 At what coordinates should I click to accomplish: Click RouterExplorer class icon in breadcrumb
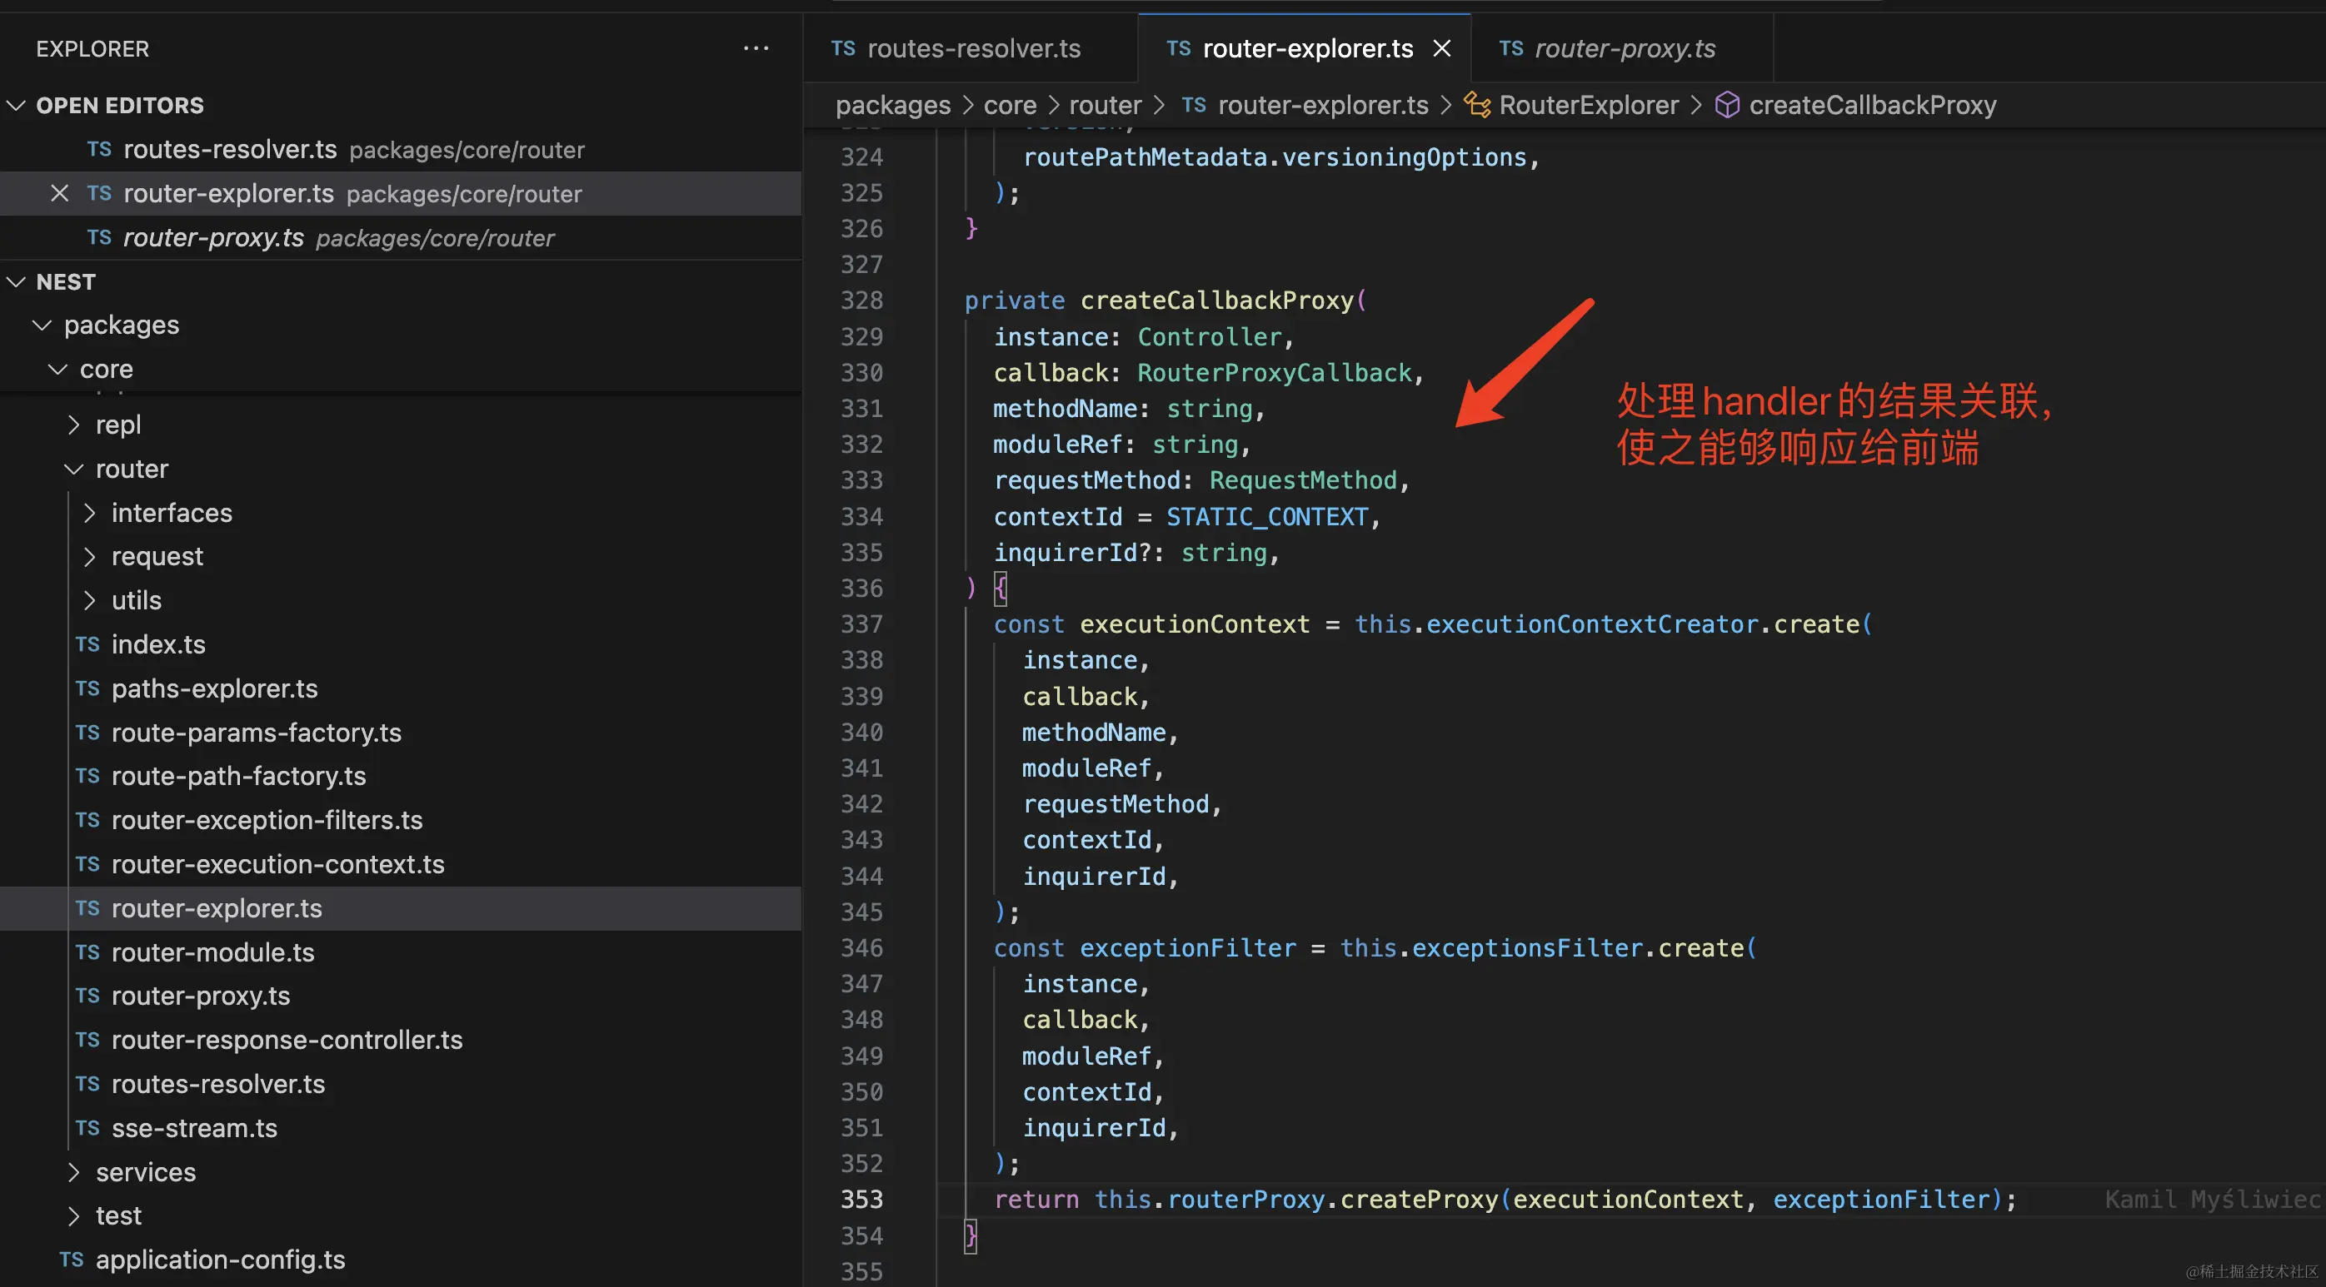[1477, 105]
